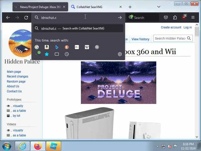This screenshot has height=151, width=201.
Task: Click the Wii console image
Action: [x=145, y=130]
